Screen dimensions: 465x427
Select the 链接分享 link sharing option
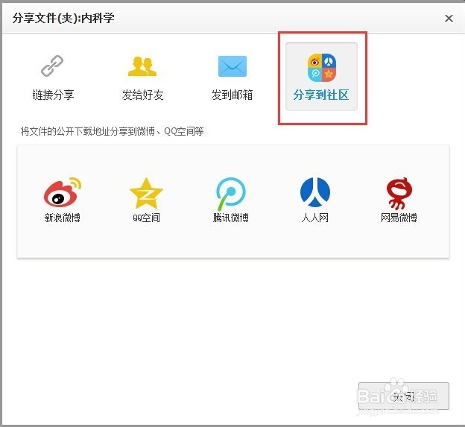(x=53, y=77)
